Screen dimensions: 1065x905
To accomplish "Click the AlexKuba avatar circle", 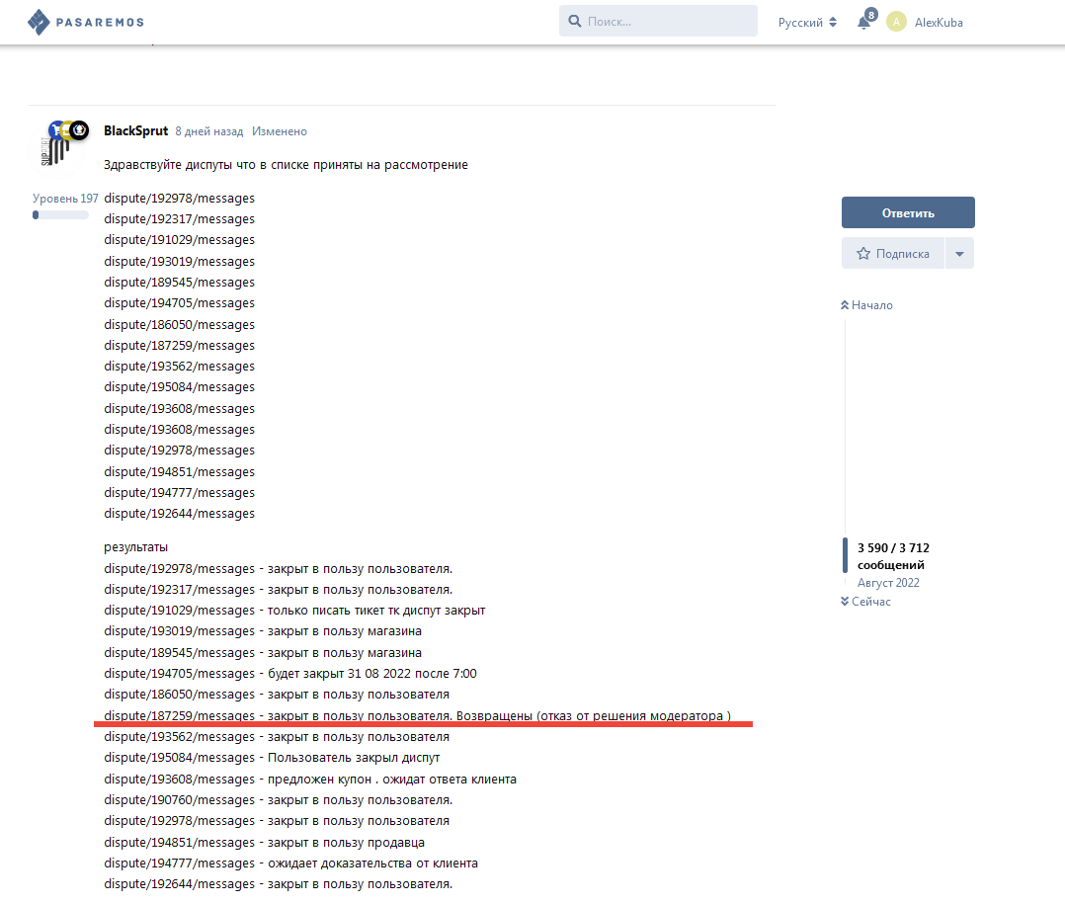I will pyautogui.click(x=896, y=22).
